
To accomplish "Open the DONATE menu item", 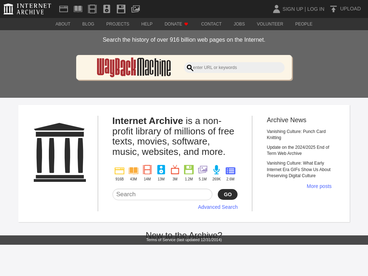I will point(173,24).
